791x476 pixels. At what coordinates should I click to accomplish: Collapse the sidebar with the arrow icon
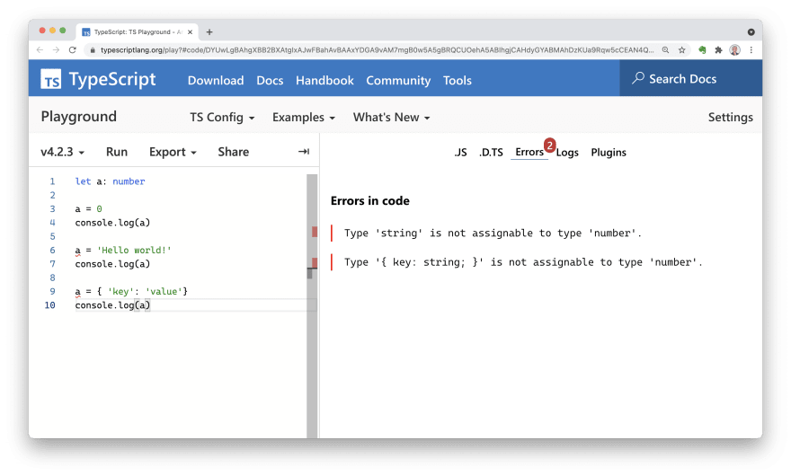coord(304,151)
